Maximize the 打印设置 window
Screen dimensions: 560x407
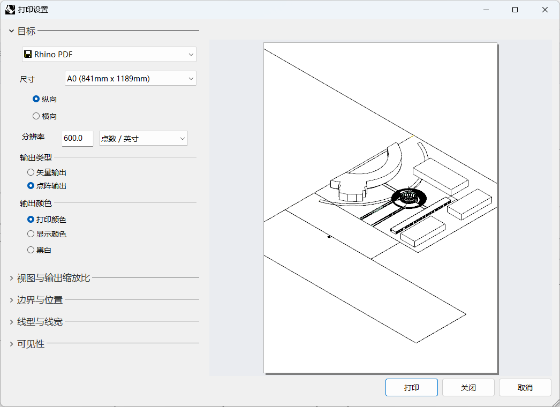[515, 10]
